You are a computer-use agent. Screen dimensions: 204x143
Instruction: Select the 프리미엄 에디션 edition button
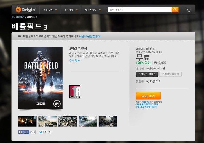click(170, 74)
